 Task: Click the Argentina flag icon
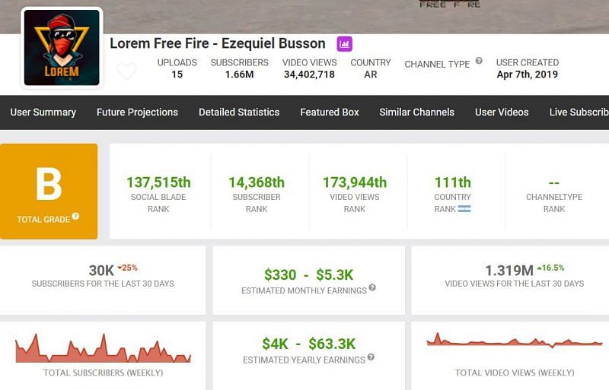464,208
